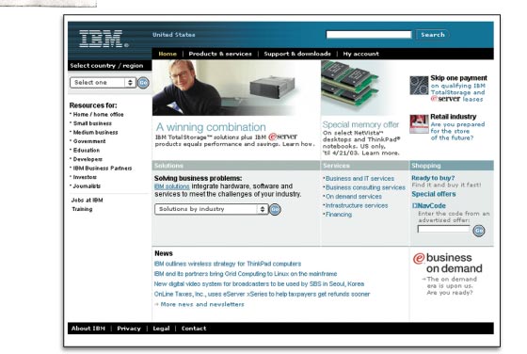Open IBM Business Partners link

pyautogui.click(x=103, y=169)
